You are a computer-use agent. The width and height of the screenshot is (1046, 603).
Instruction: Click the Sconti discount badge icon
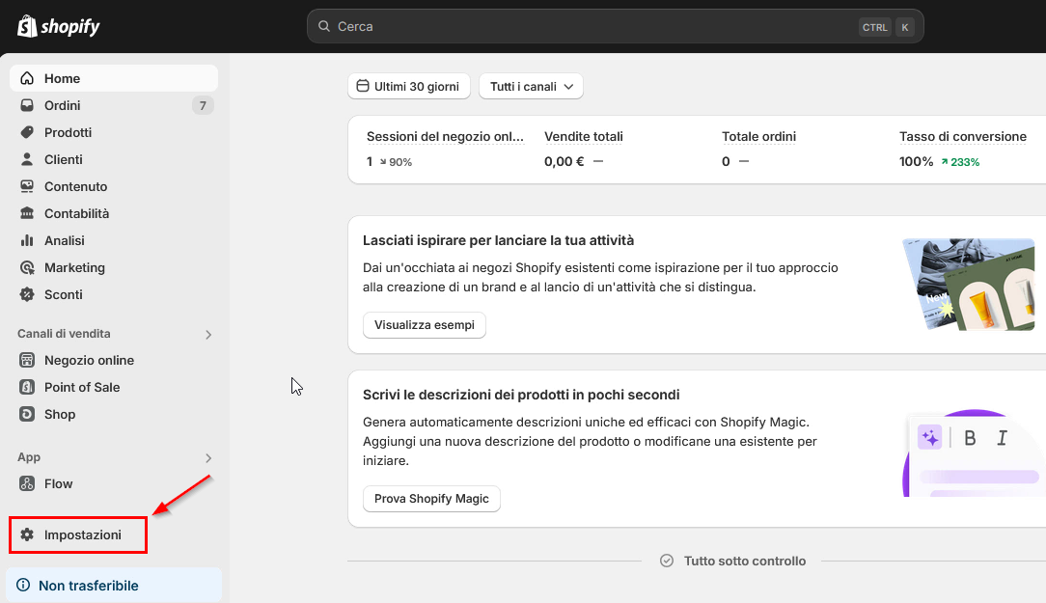(x=27, y=294)
